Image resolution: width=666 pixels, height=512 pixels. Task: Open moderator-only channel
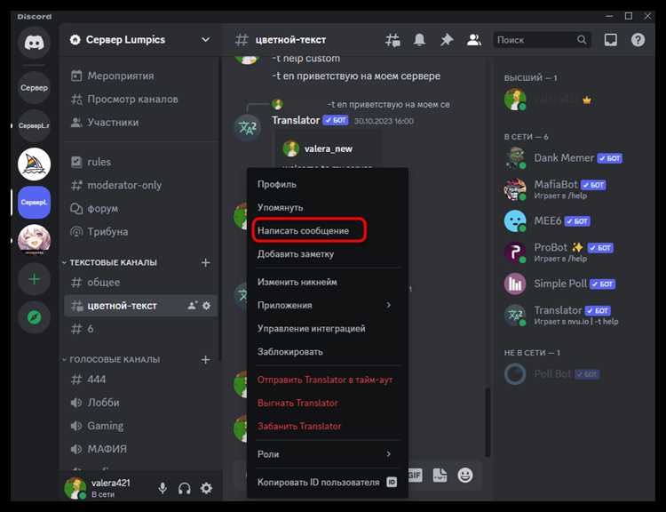point(140,186)
